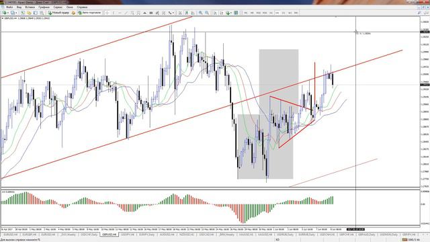The width and height of the screenshot is (430, 242).
Task: Select the Fibonacci Retracement tool
Action: tap(138, 13)
